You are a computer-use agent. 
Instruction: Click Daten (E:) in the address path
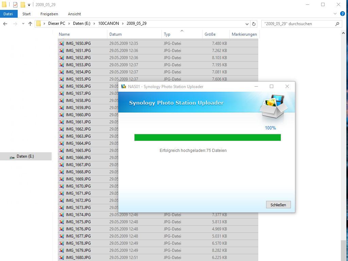[x=82, y=23]
